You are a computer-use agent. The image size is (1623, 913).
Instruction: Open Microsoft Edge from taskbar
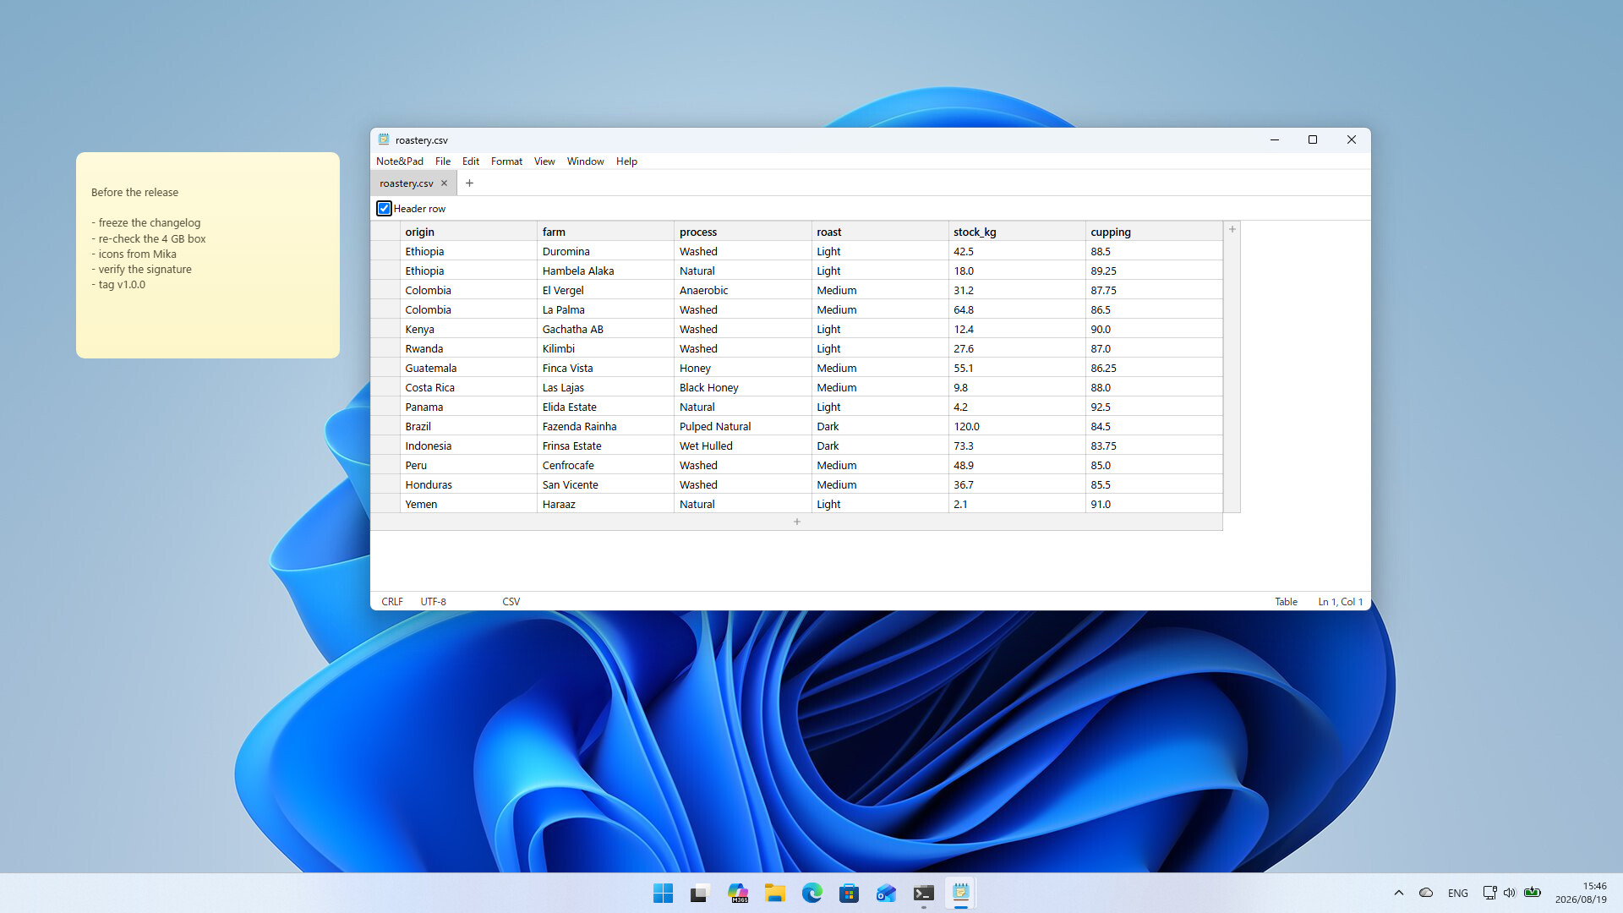pos(812,893)
